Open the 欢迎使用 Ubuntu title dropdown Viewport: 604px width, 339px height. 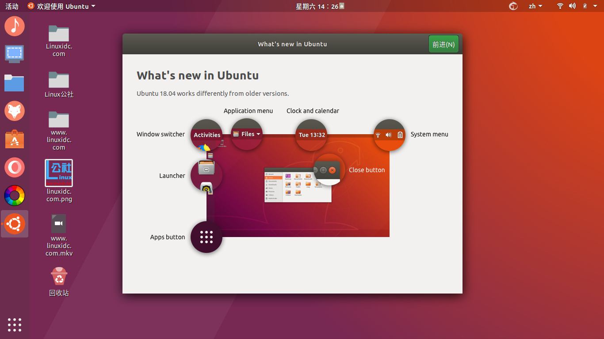pos(61,6)
